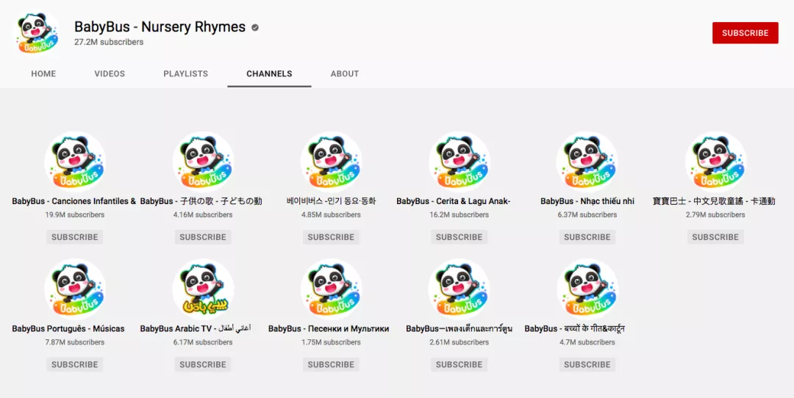Click the 7.87M subscribers text
The image size is (794, 398).
75,342
